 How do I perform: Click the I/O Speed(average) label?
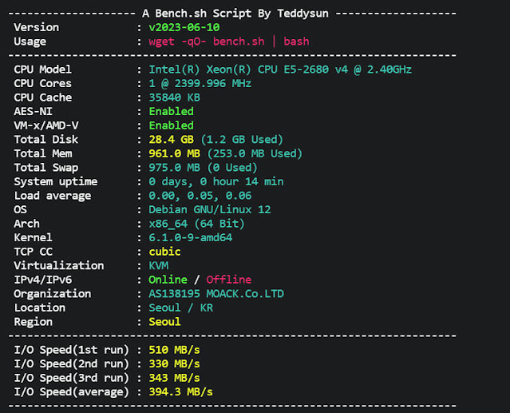click(x=71, y=392)
